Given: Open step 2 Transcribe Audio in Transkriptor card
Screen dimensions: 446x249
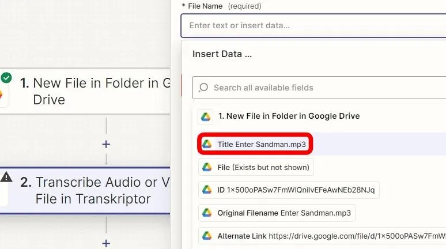Looking at the screenshot, I should pyautogui.click(x=85, y=190).
